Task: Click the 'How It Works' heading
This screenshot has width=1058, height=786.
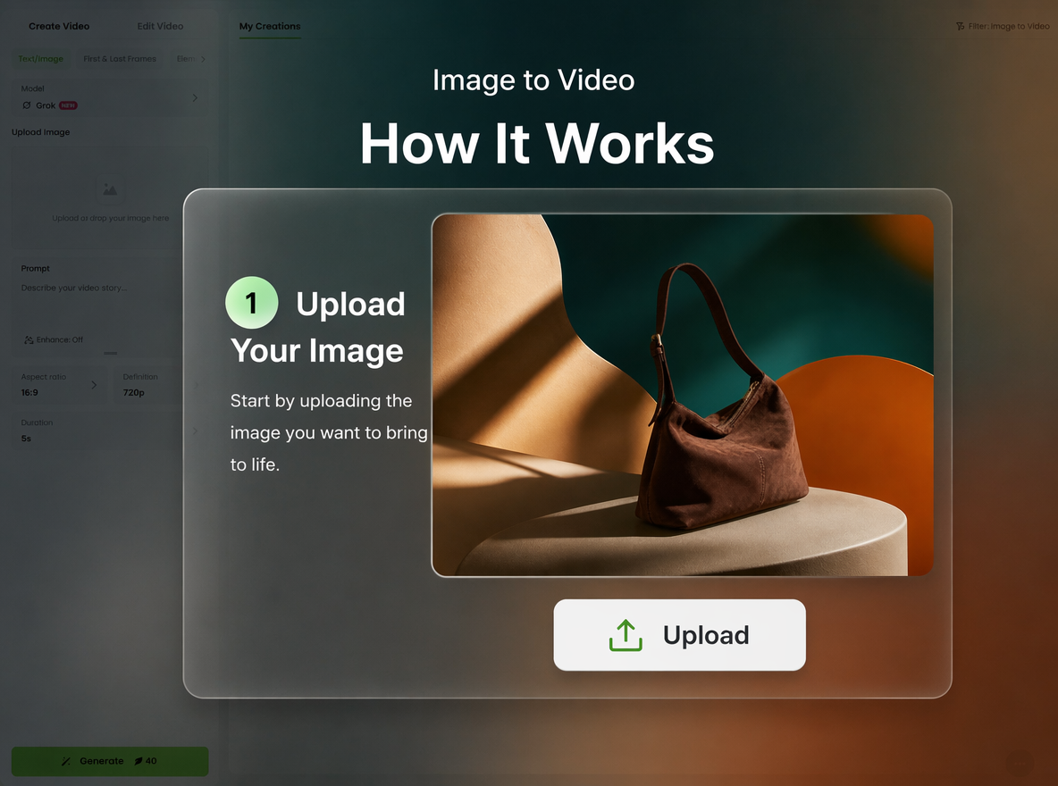Action: click(x=537, y=143)
